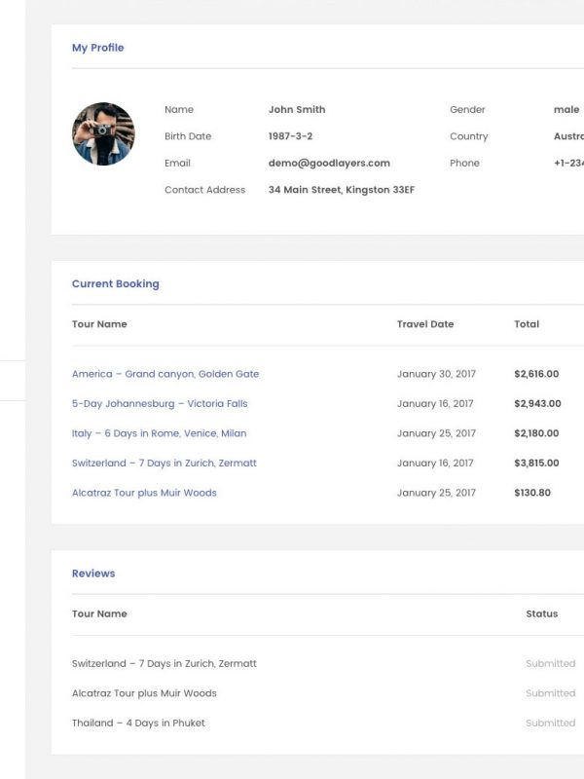Click the contact address 34 Main Street

(341, 190)
